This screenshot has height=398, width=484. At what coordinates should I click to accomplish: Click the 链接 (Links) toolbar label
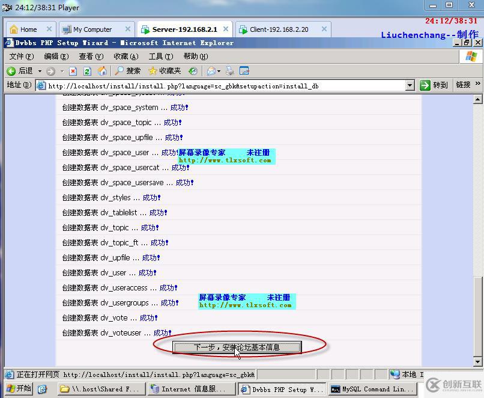pos(464,85)
